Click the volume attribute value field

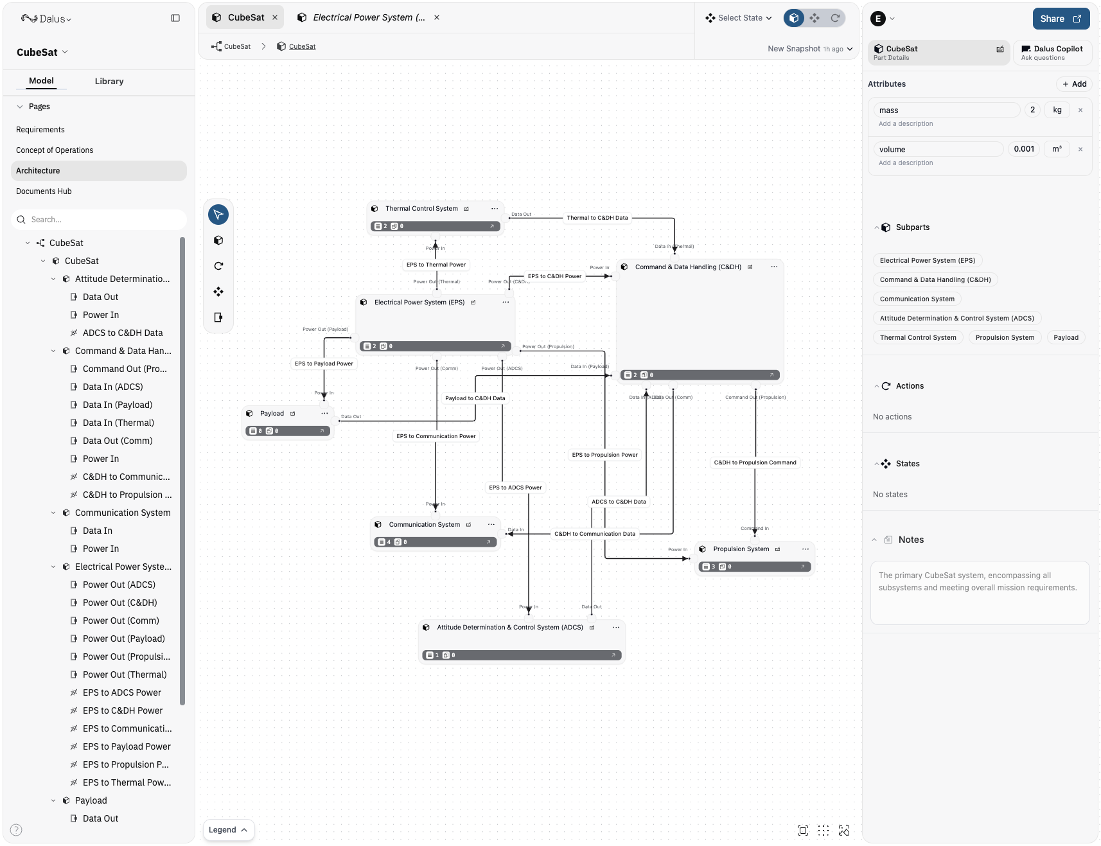(1024, 149)
